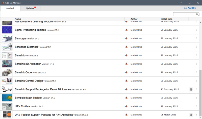Open options menu for Simulink 3D Animation
This screenshot has width=202, height=119.
pyautogui.click(x=196, y=64)
